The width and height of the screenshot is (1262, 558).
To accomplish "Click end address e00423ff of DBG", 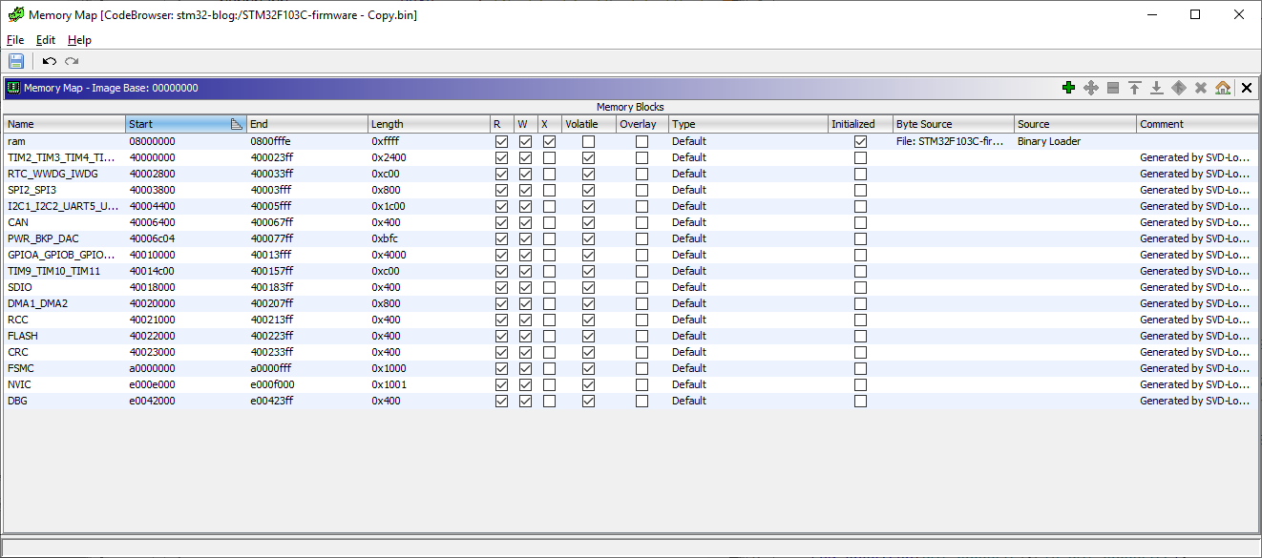I will (272, 401).
